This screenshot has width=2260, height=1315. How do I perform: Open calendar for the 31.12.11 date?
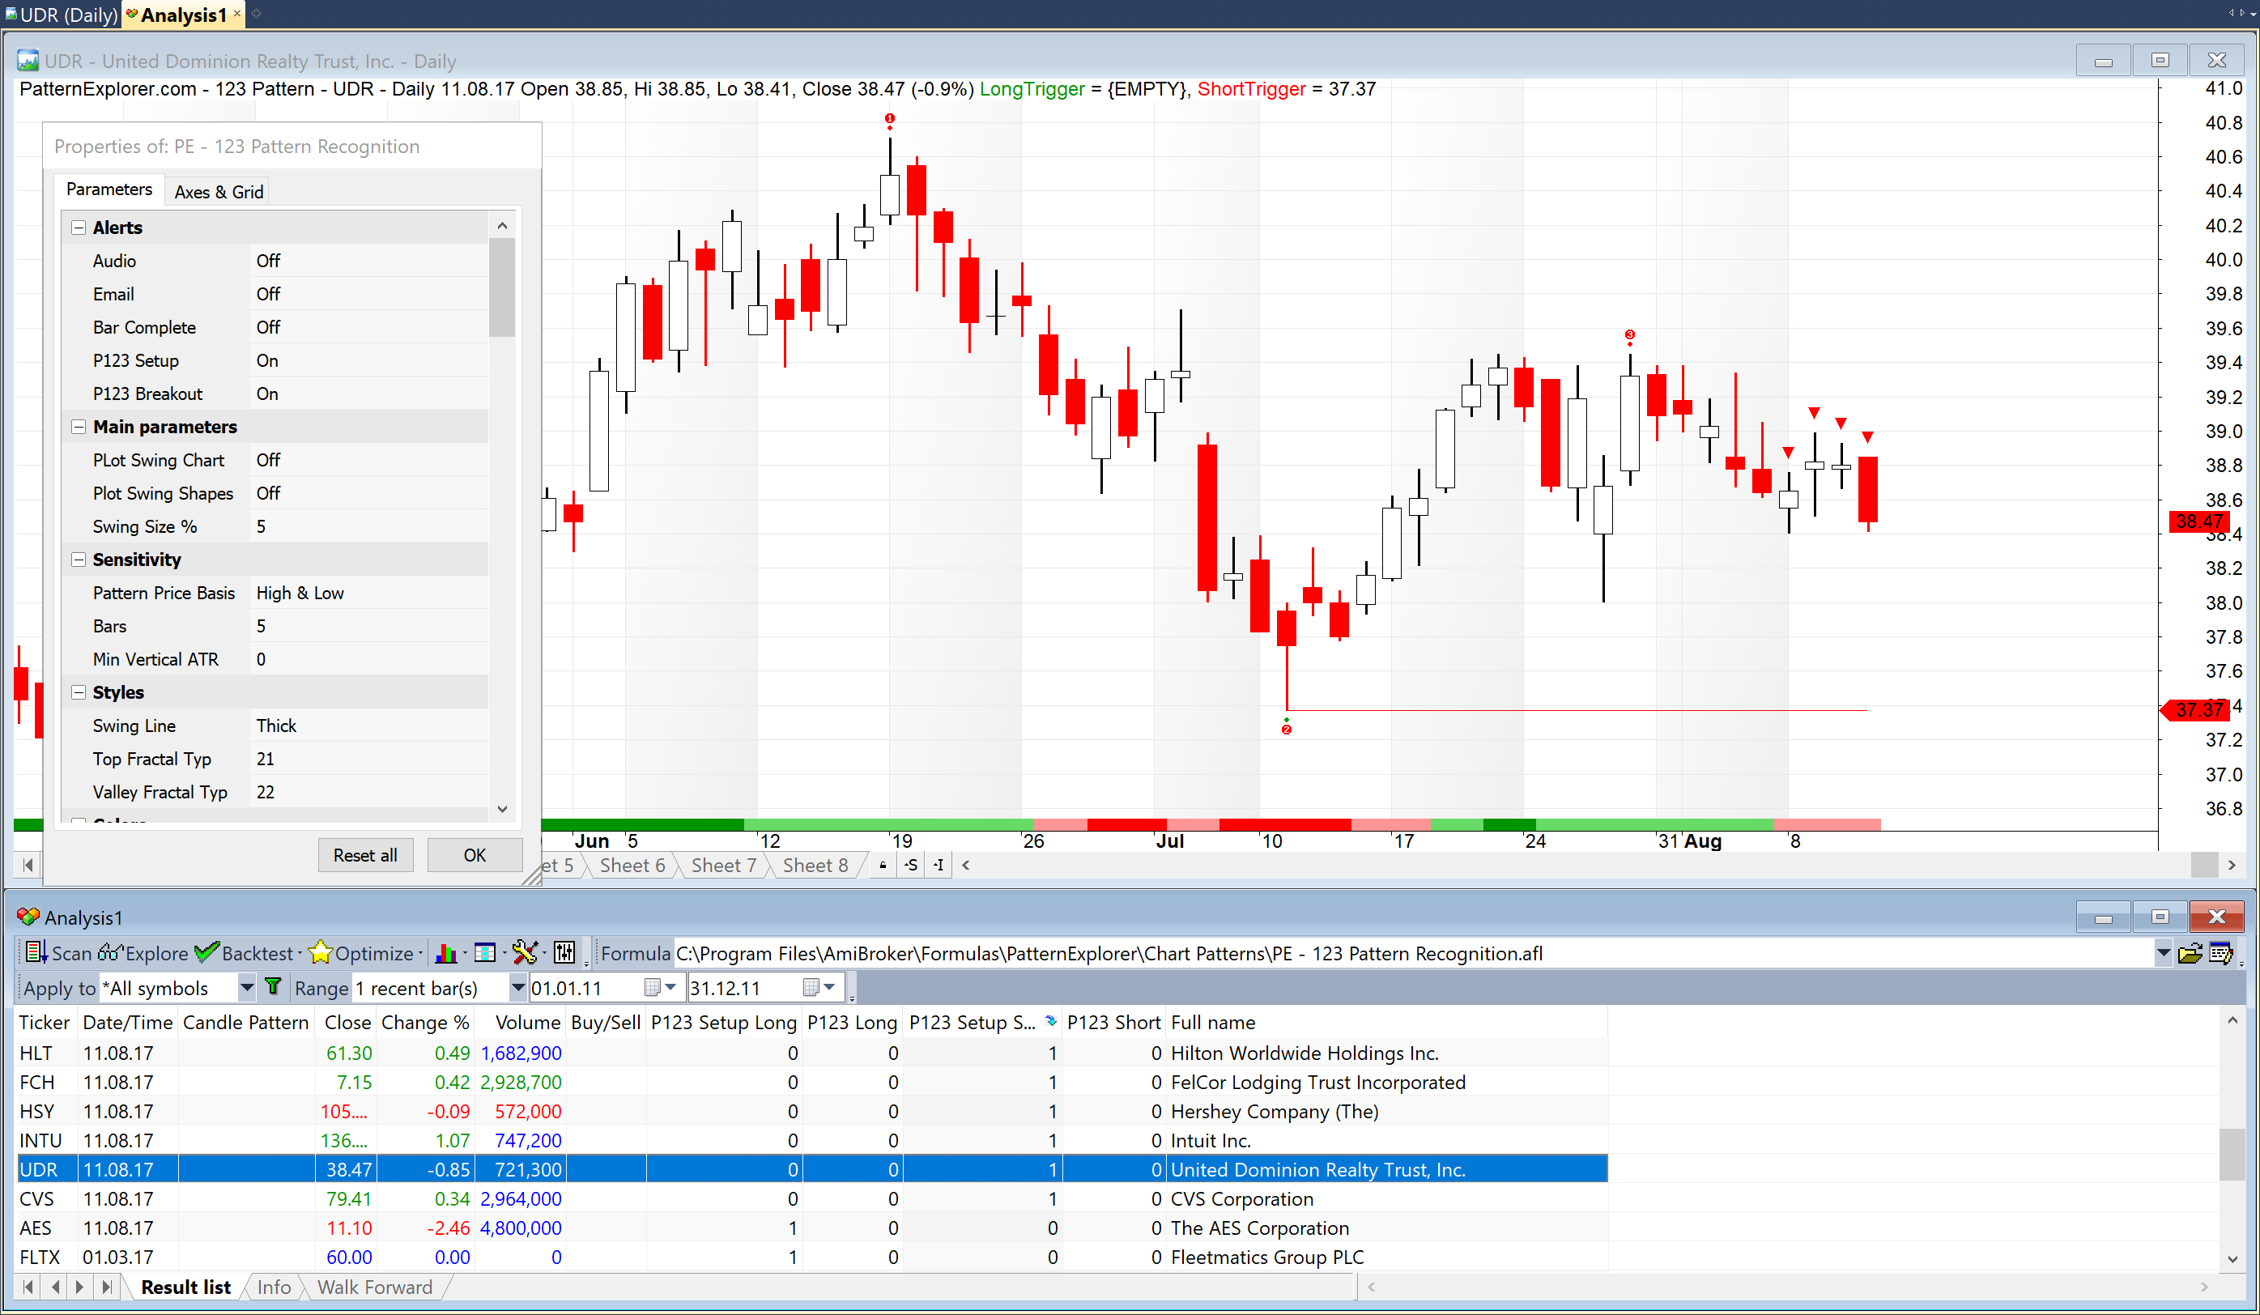click(x=819, y=988)
